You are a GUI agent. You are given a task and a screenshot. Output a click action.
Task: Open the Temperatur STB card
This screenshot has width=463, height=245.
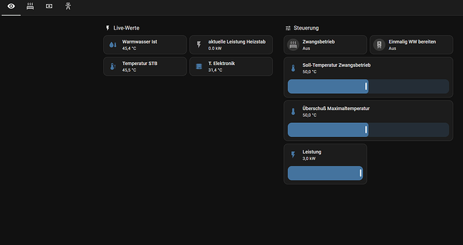(x=145, y=66)
